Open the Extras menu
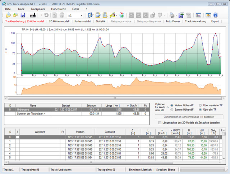This screenshot has height=174, width=230. click(76, 9)
